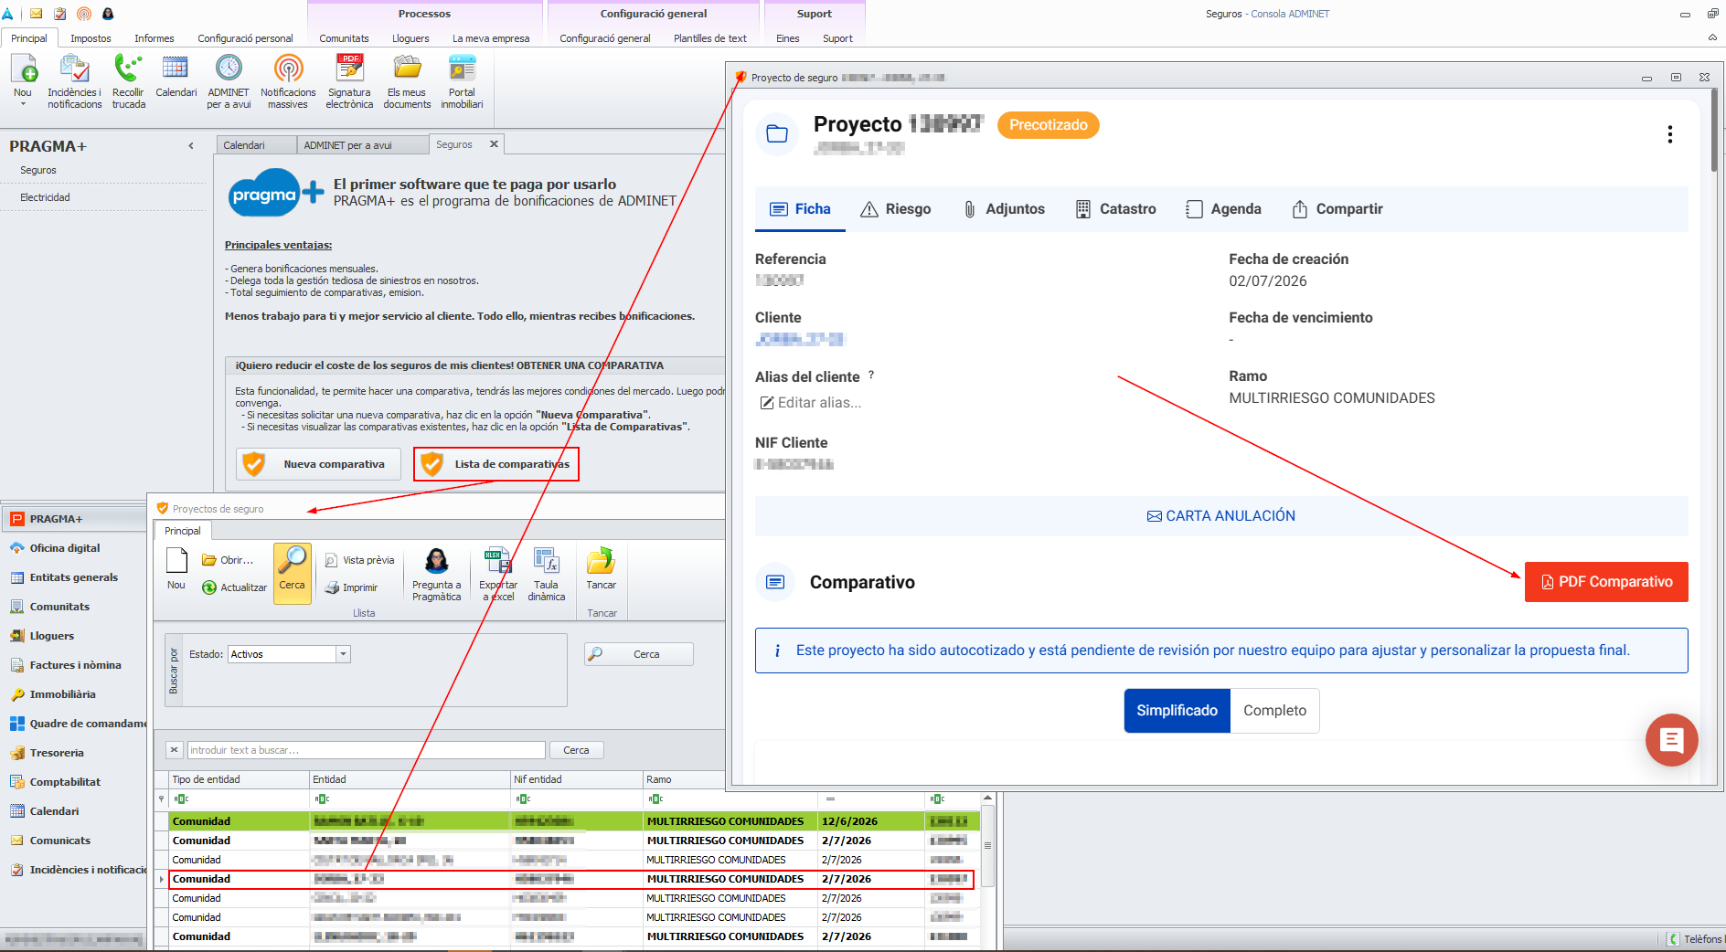Collapse the PRAGMA+ side panel chevron
Image resolution: width=1726 pixels, height=952 pixels.
click(191, 146)
